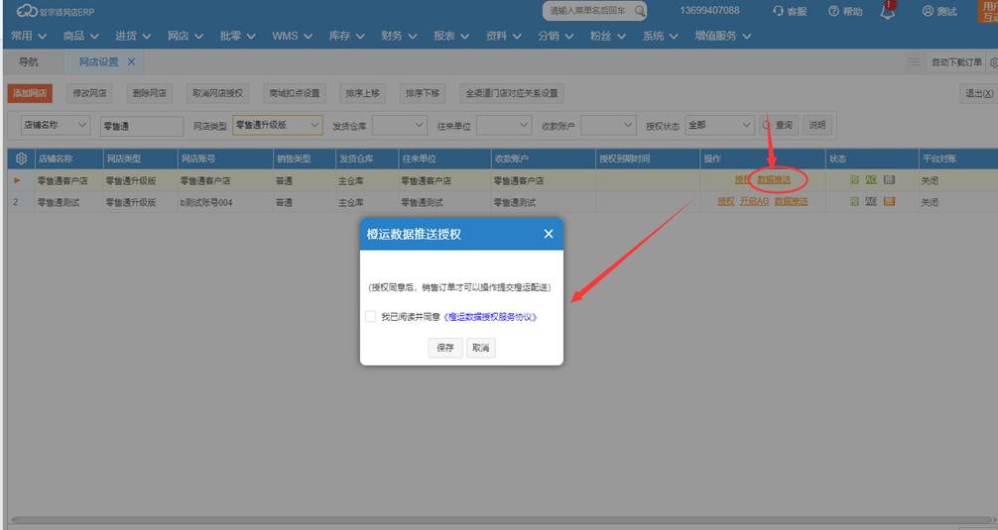Image resolution: width=998 pixels, height=530 pixels.
Task: Tick the 我已阅读并同意 checkbox
Action: click(x=370, y=316)
